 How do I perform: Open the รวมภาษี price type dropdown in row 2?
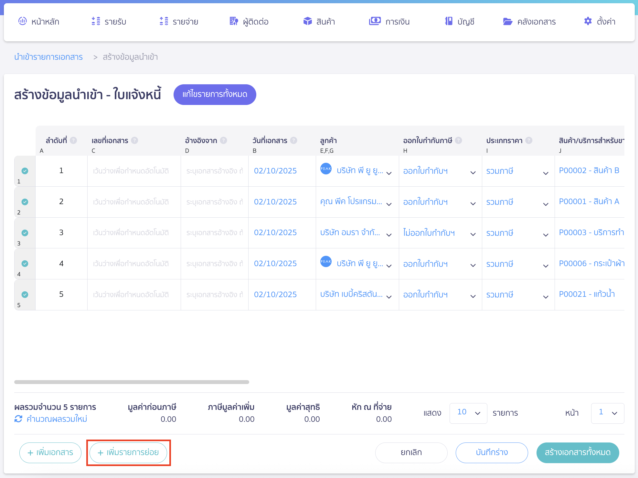[x=545, y=203]
